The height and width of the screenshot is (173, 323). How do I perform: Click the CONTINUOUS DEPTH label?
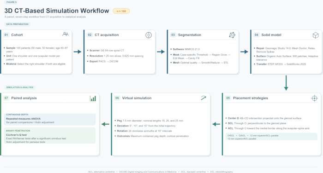[x=17, y=115]
